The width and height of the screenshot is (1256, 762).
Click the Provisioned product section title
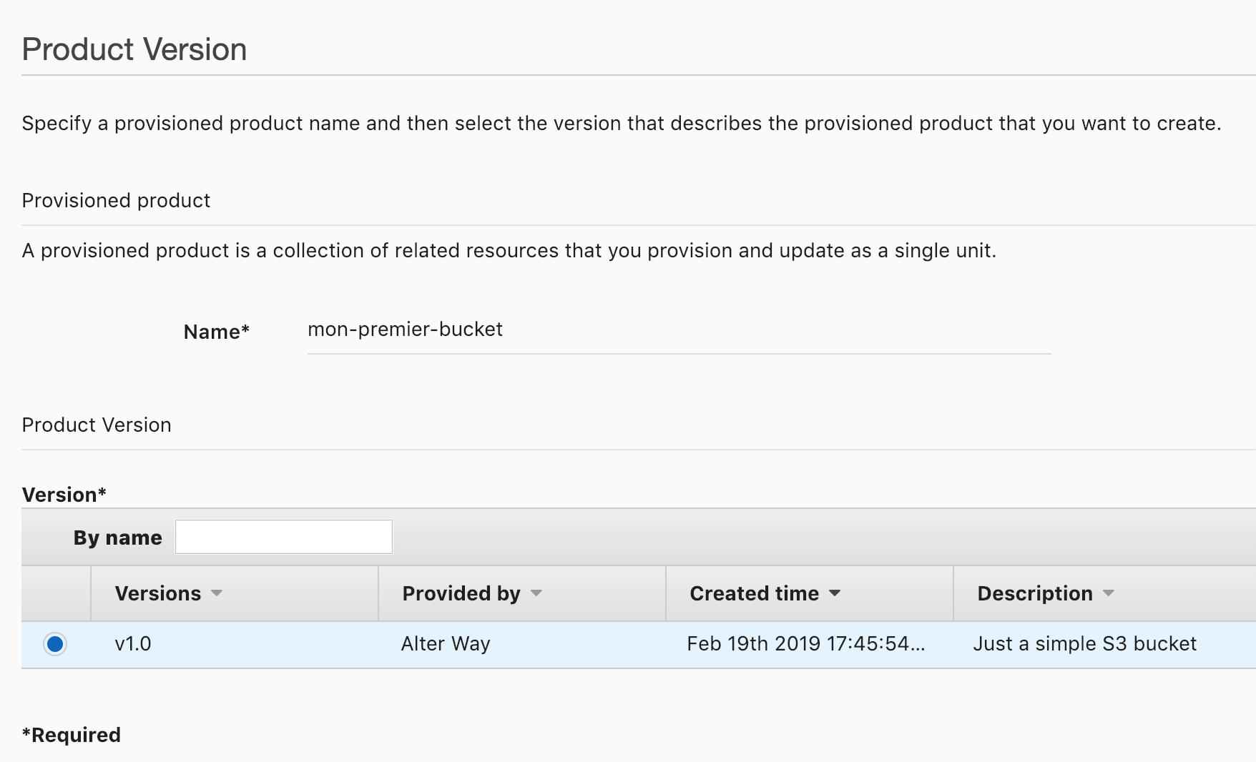click(116, 201)
